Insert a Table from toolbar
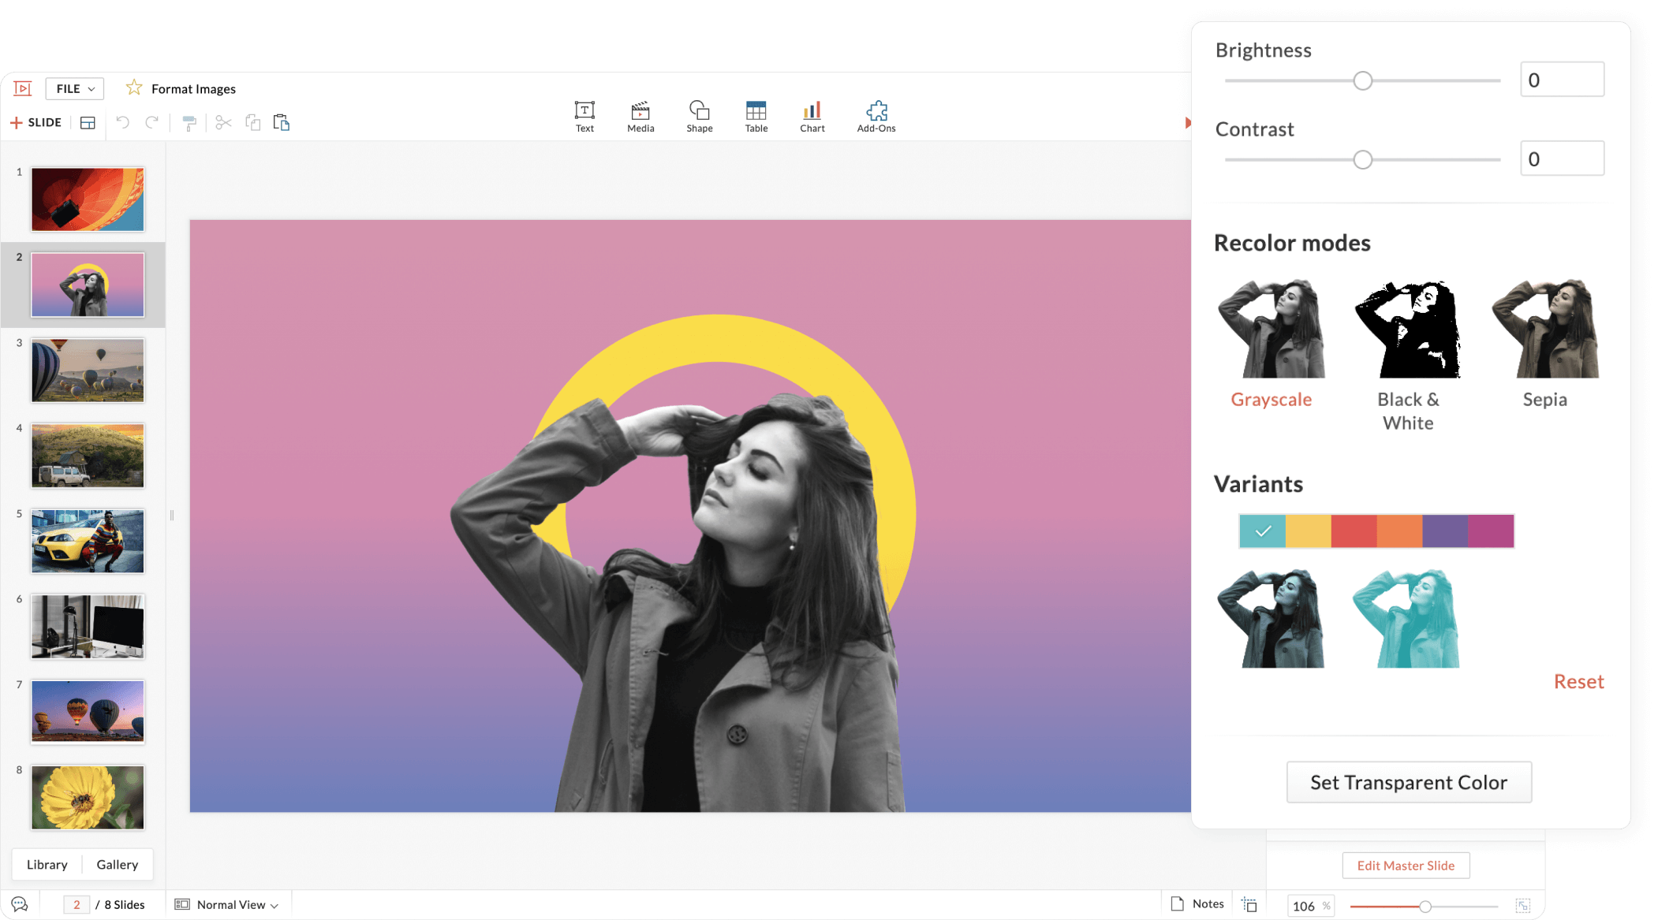The image size is (1658, 920). click(756, 110)
